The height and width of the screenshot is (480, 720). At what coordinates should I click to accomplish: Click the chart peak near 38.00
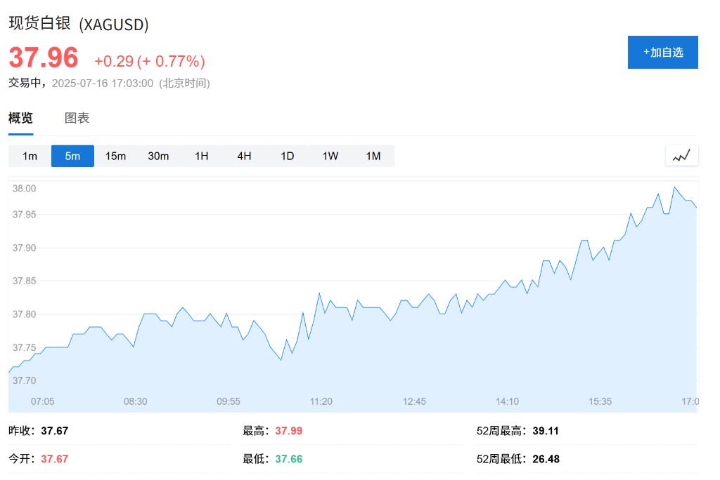click(674, 187)
